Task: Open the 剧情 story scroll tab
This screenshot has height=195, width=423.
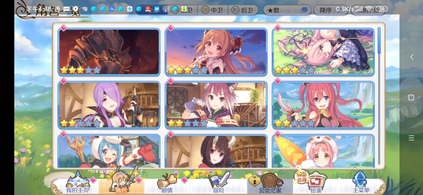Action: pyautogui.click(x=167, y=183)
